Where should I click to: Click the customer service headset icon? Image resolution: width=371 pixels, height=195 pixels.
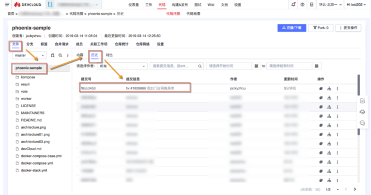tap(362, 112)
